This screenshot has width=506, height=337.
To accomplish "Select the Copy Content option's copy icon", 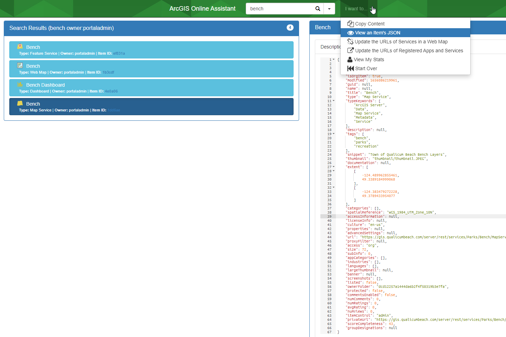I will 350,24.
